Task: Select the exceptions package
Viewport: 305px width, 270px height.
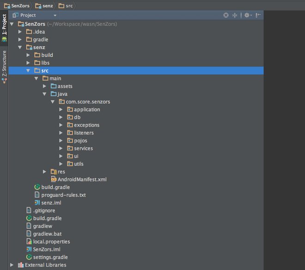Action: point(86,125)
